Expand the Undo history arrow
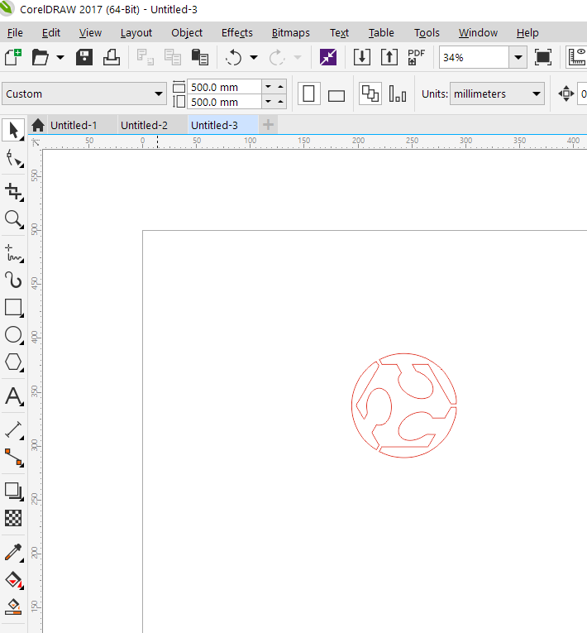 (254, 57)
